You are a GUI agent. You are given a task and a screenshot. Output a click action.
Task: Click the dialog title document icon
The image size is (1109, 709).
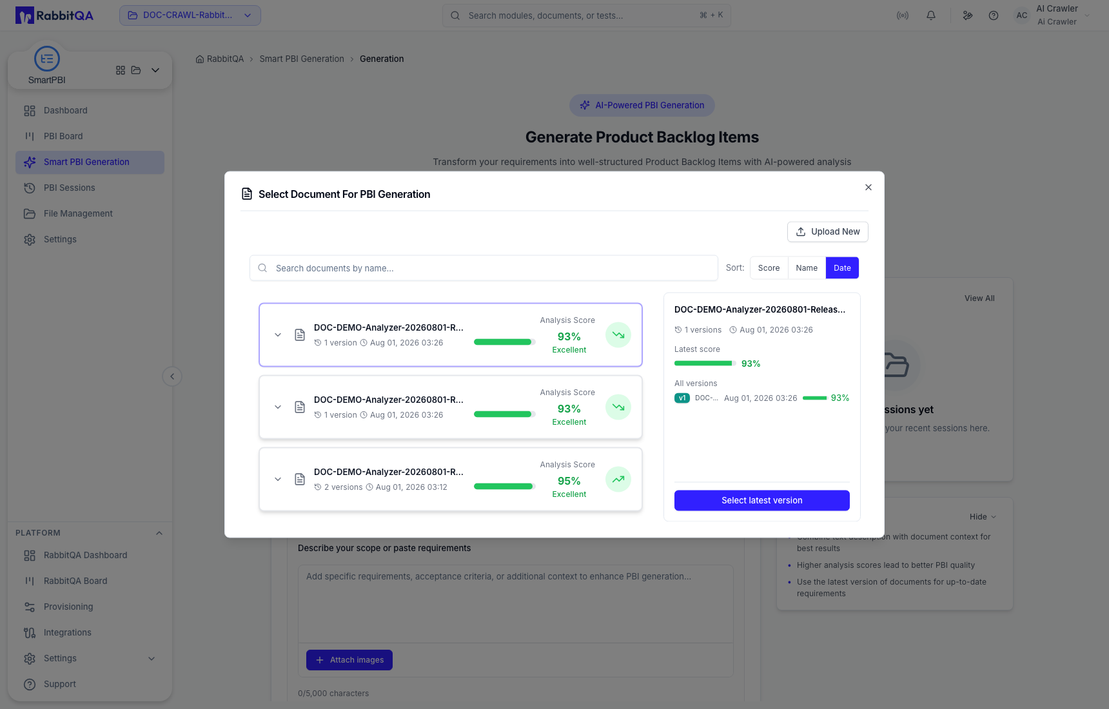pyautogui.click(x=247, y=194)
